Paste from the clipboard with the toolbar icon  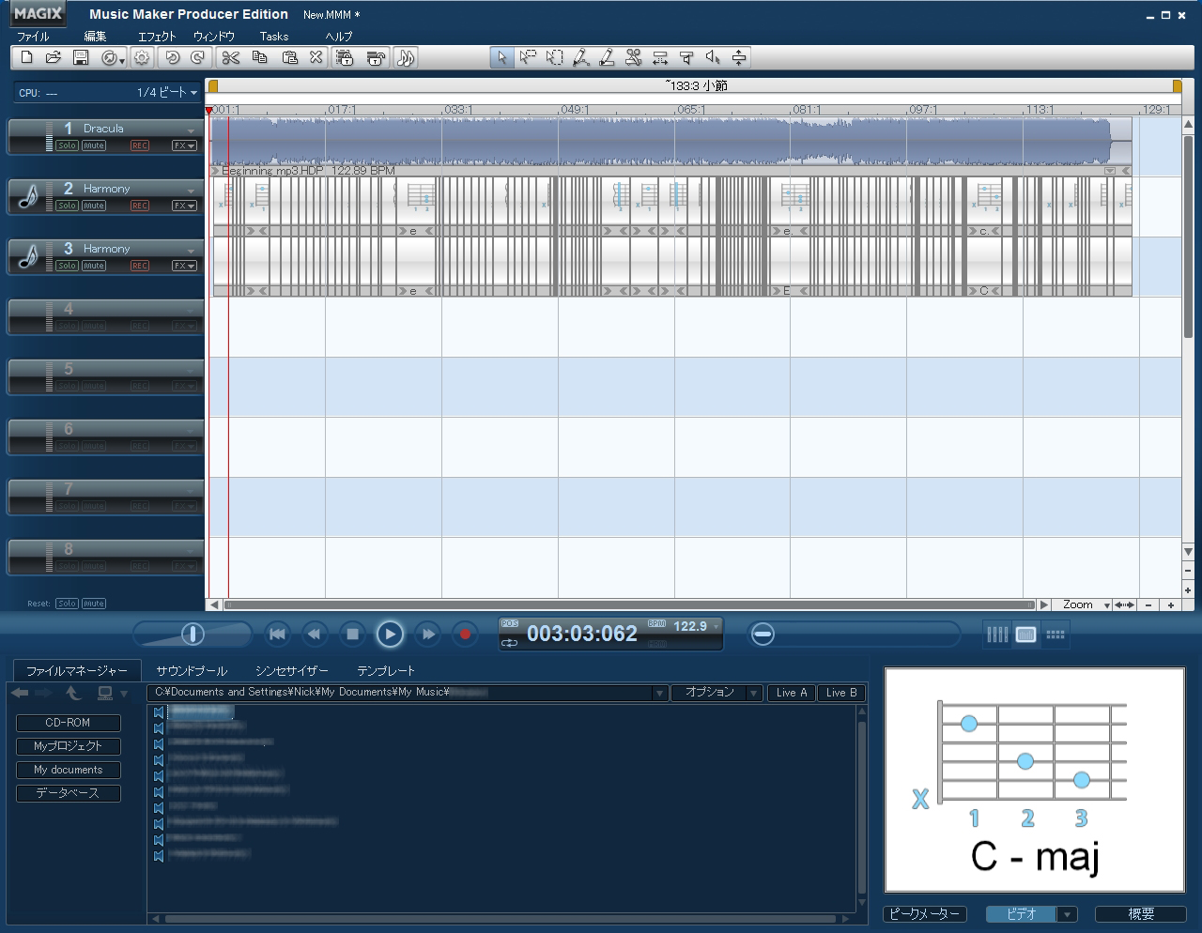pos(289,57)
